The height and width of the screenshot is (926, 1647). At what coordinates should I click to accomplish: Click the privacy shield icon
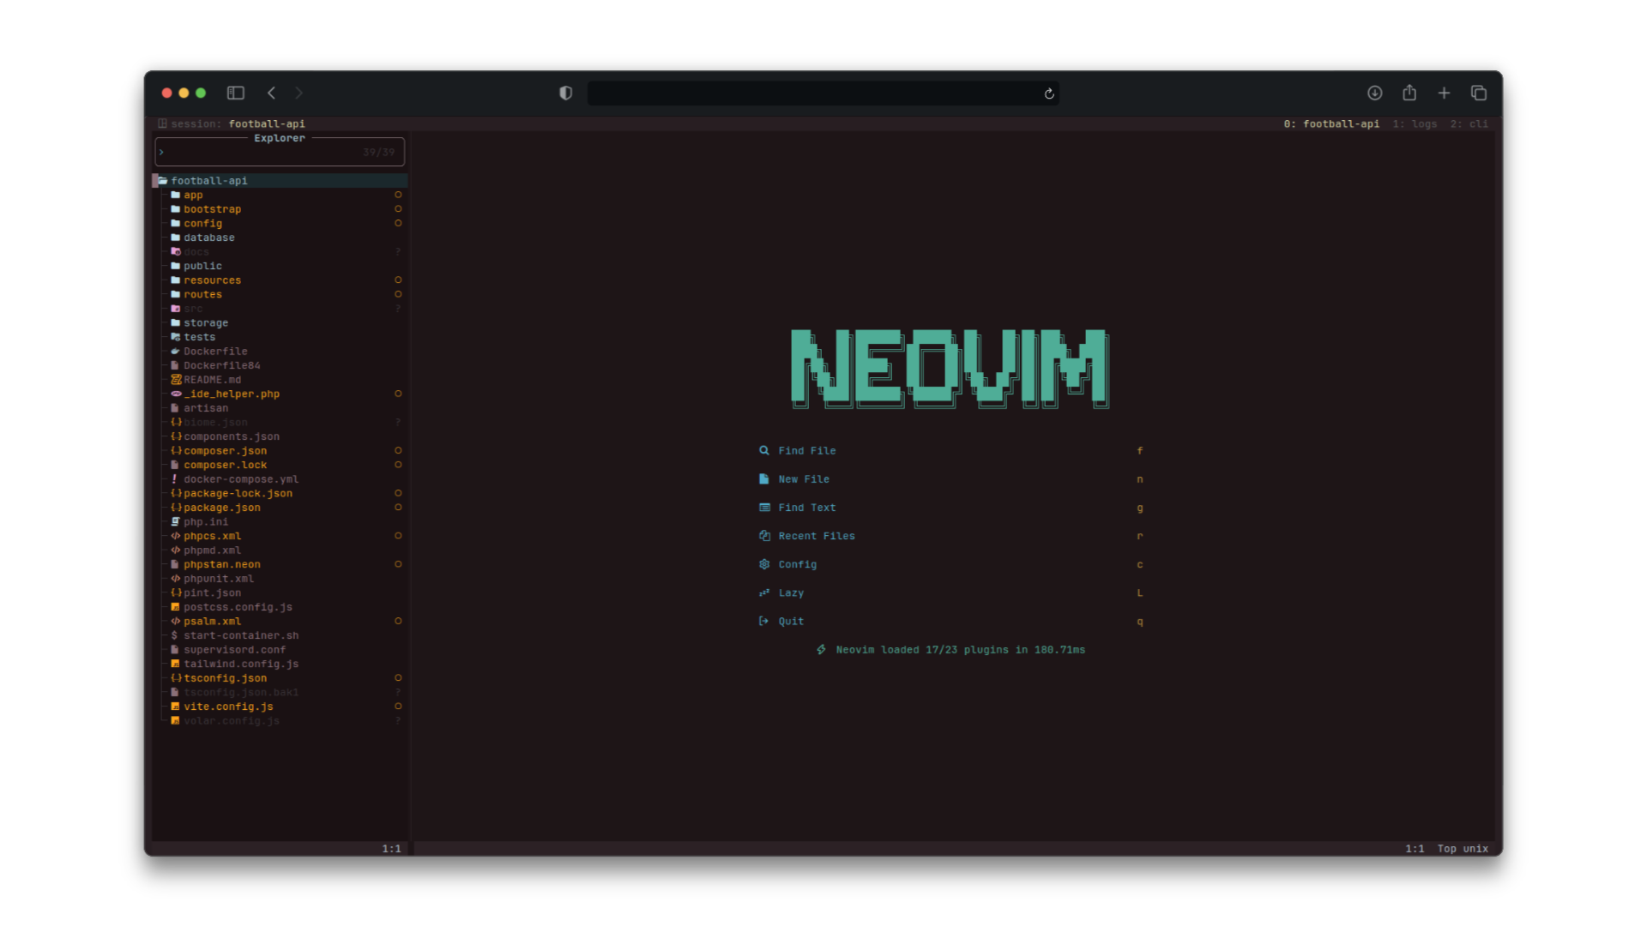(565, 93)
